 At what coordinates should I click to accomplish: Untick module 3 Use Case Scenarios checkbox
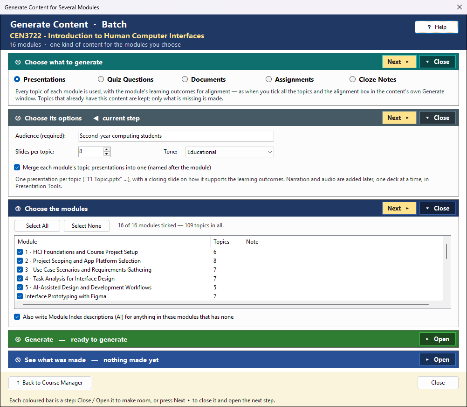tap(20, 270)
